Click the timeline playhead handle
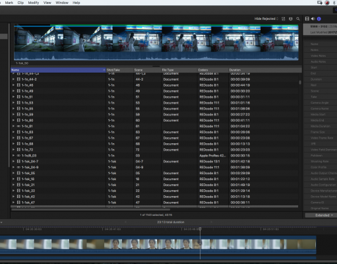Viewport: 337px width, 264px height. 200,229
